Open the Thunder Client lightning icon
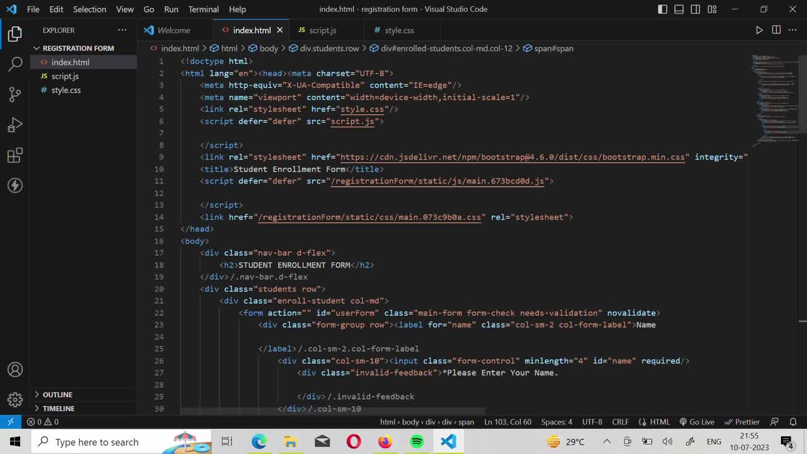807x454 pixels. click(15, 185)
